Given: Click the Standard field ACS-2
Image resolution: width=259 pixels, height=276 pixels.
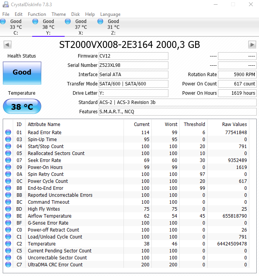Looking at the screenshot, I should coord(178,102).
